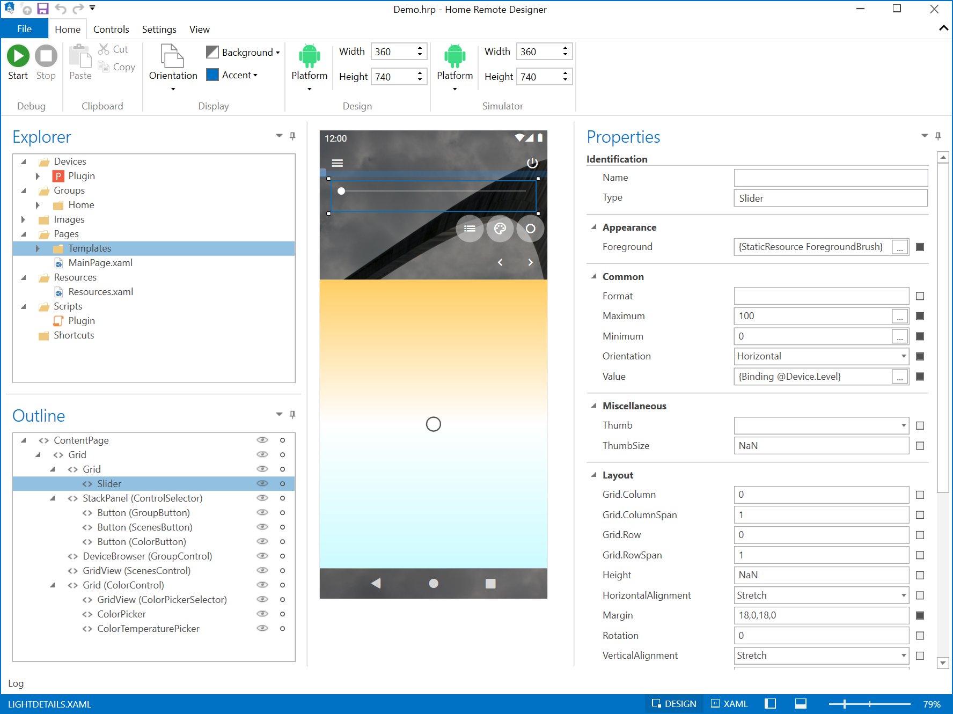953x714 pixels.
Task: Click the Save icon in title bar
Action: click(43, 9)
